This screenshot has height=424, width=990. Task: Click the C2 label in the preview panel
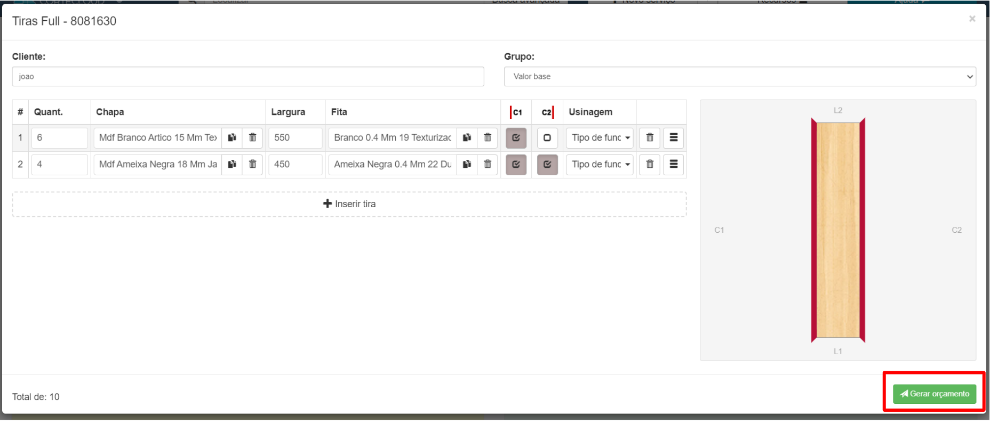pos(957,230)
